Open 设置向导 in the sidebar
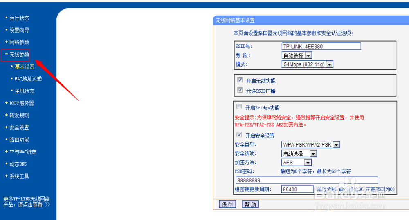This screenshot has height=220, width=409. pos(19,30)
